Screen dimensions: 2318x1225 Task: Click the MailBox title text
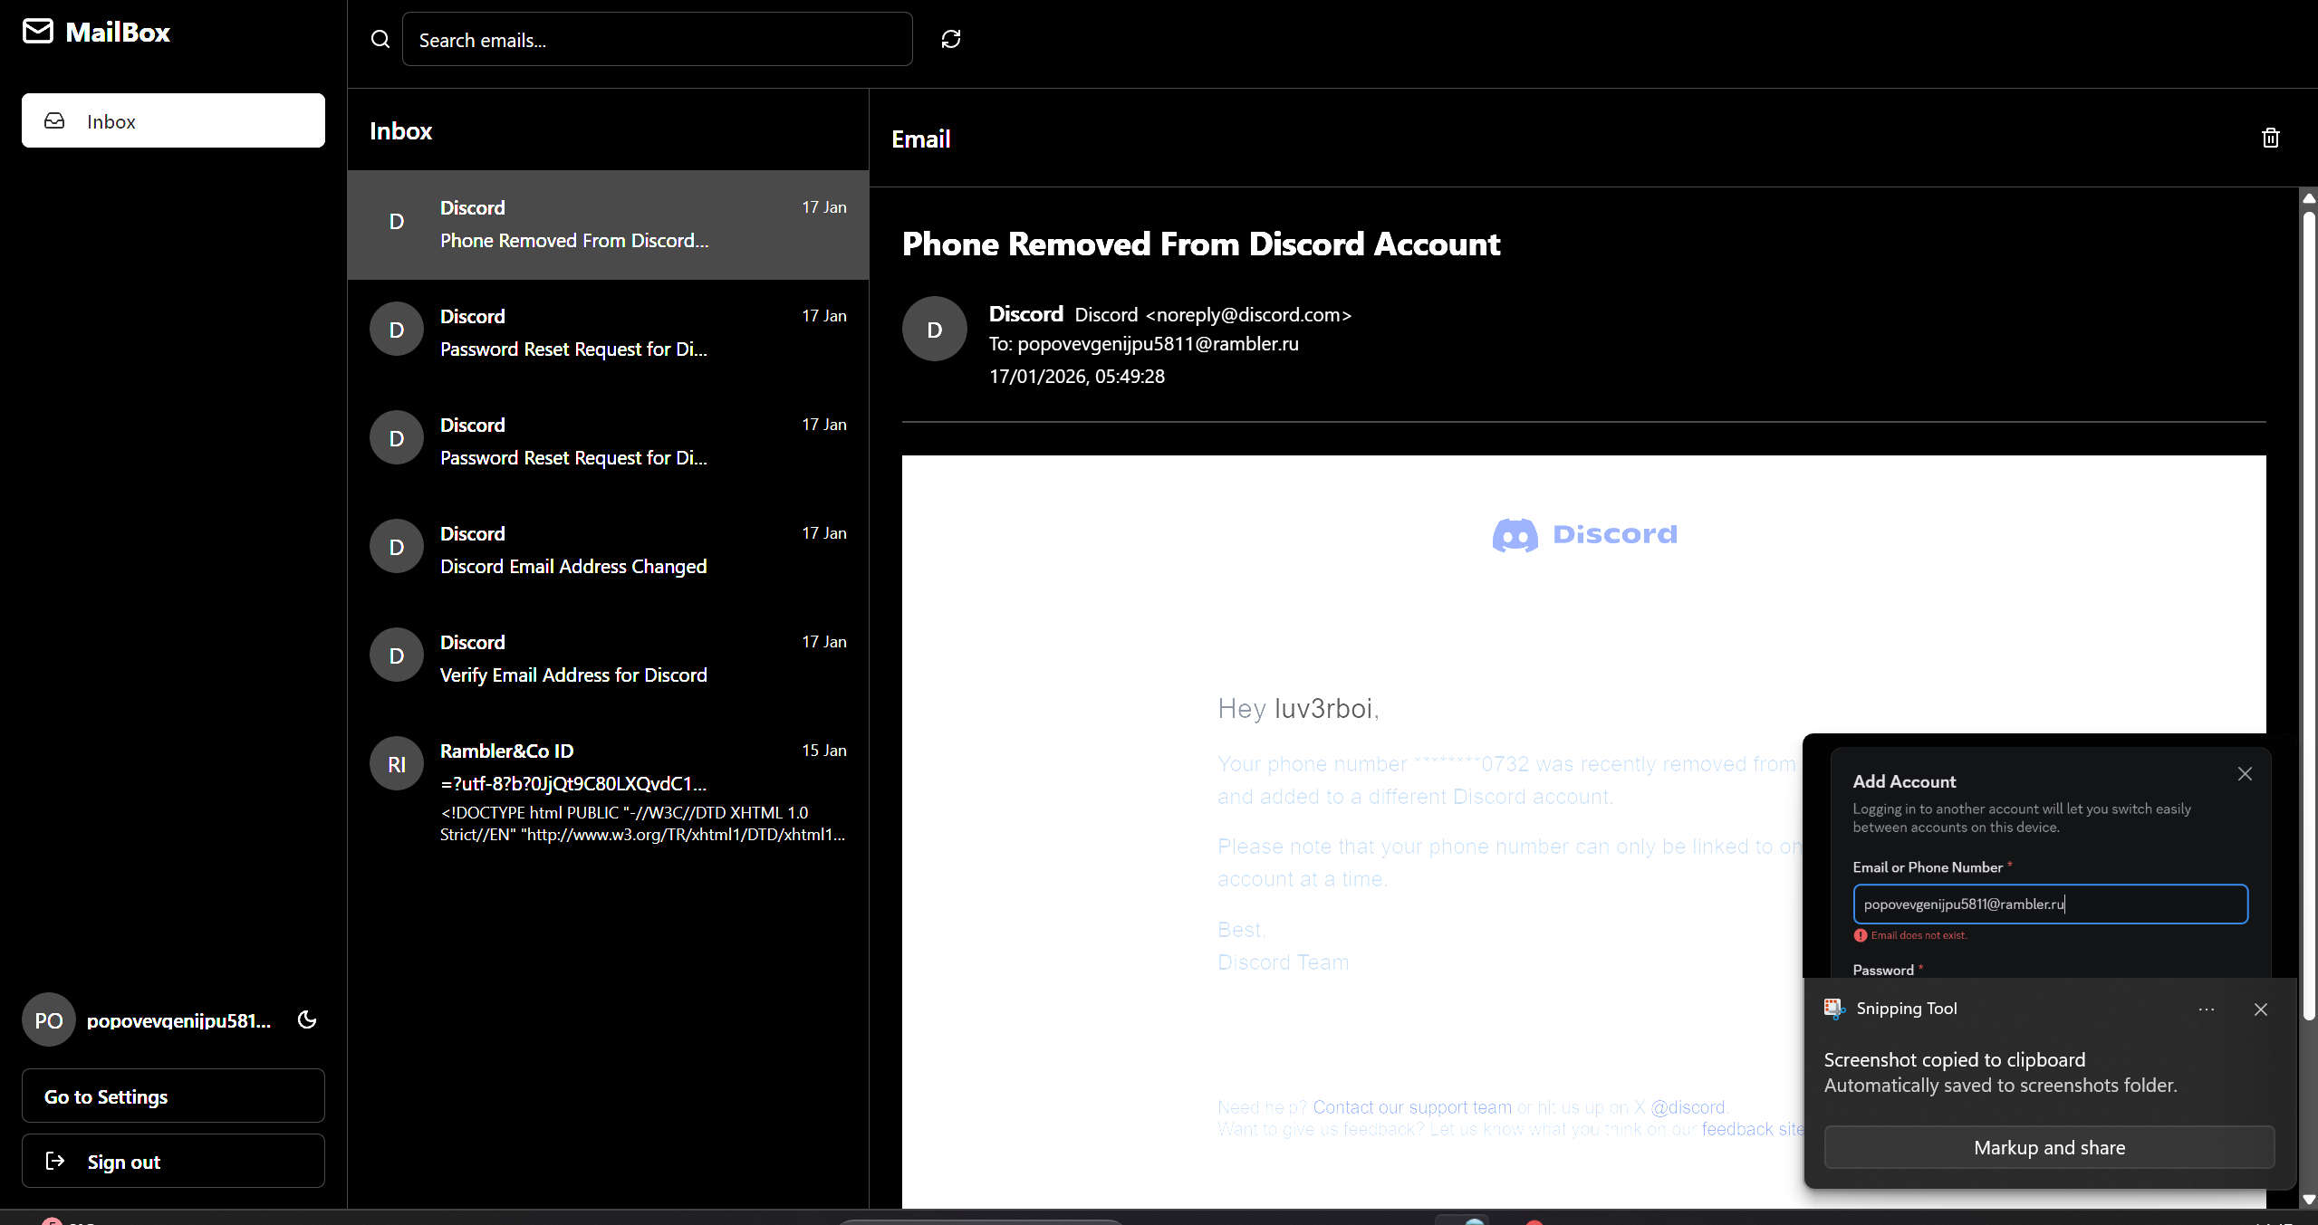118,32
